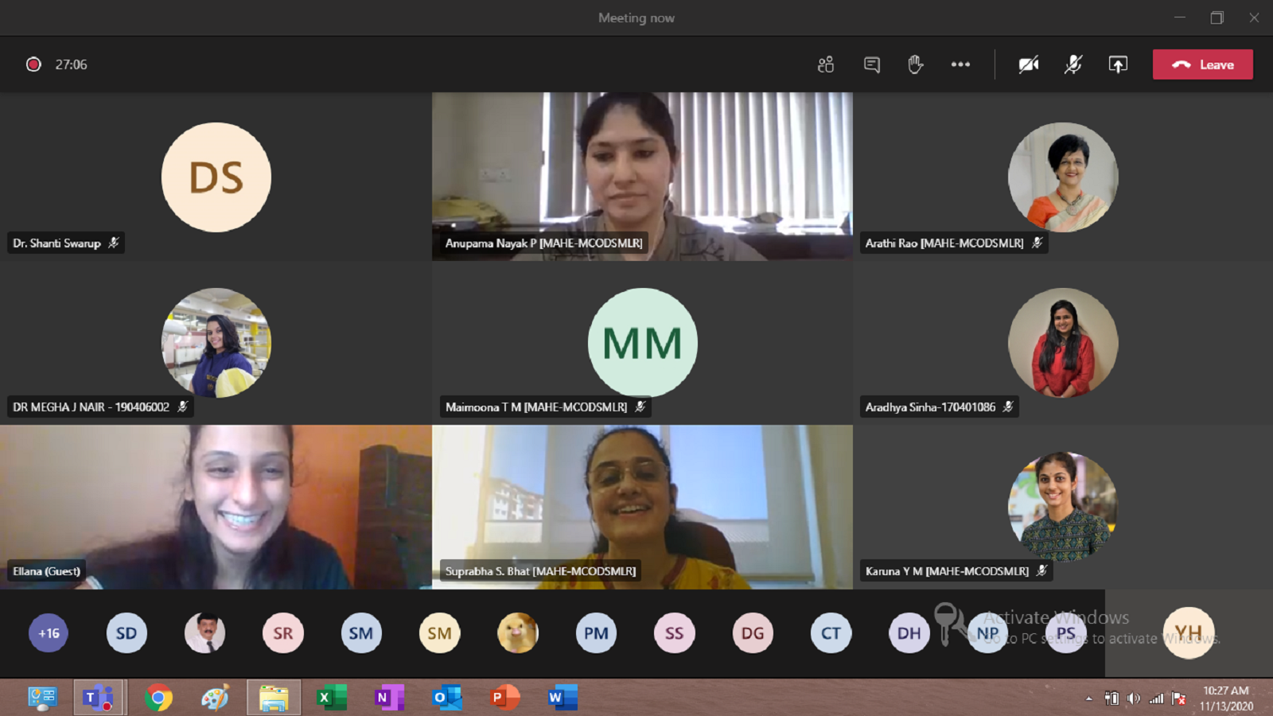Raise your hand in meeting

click(916, 64)
